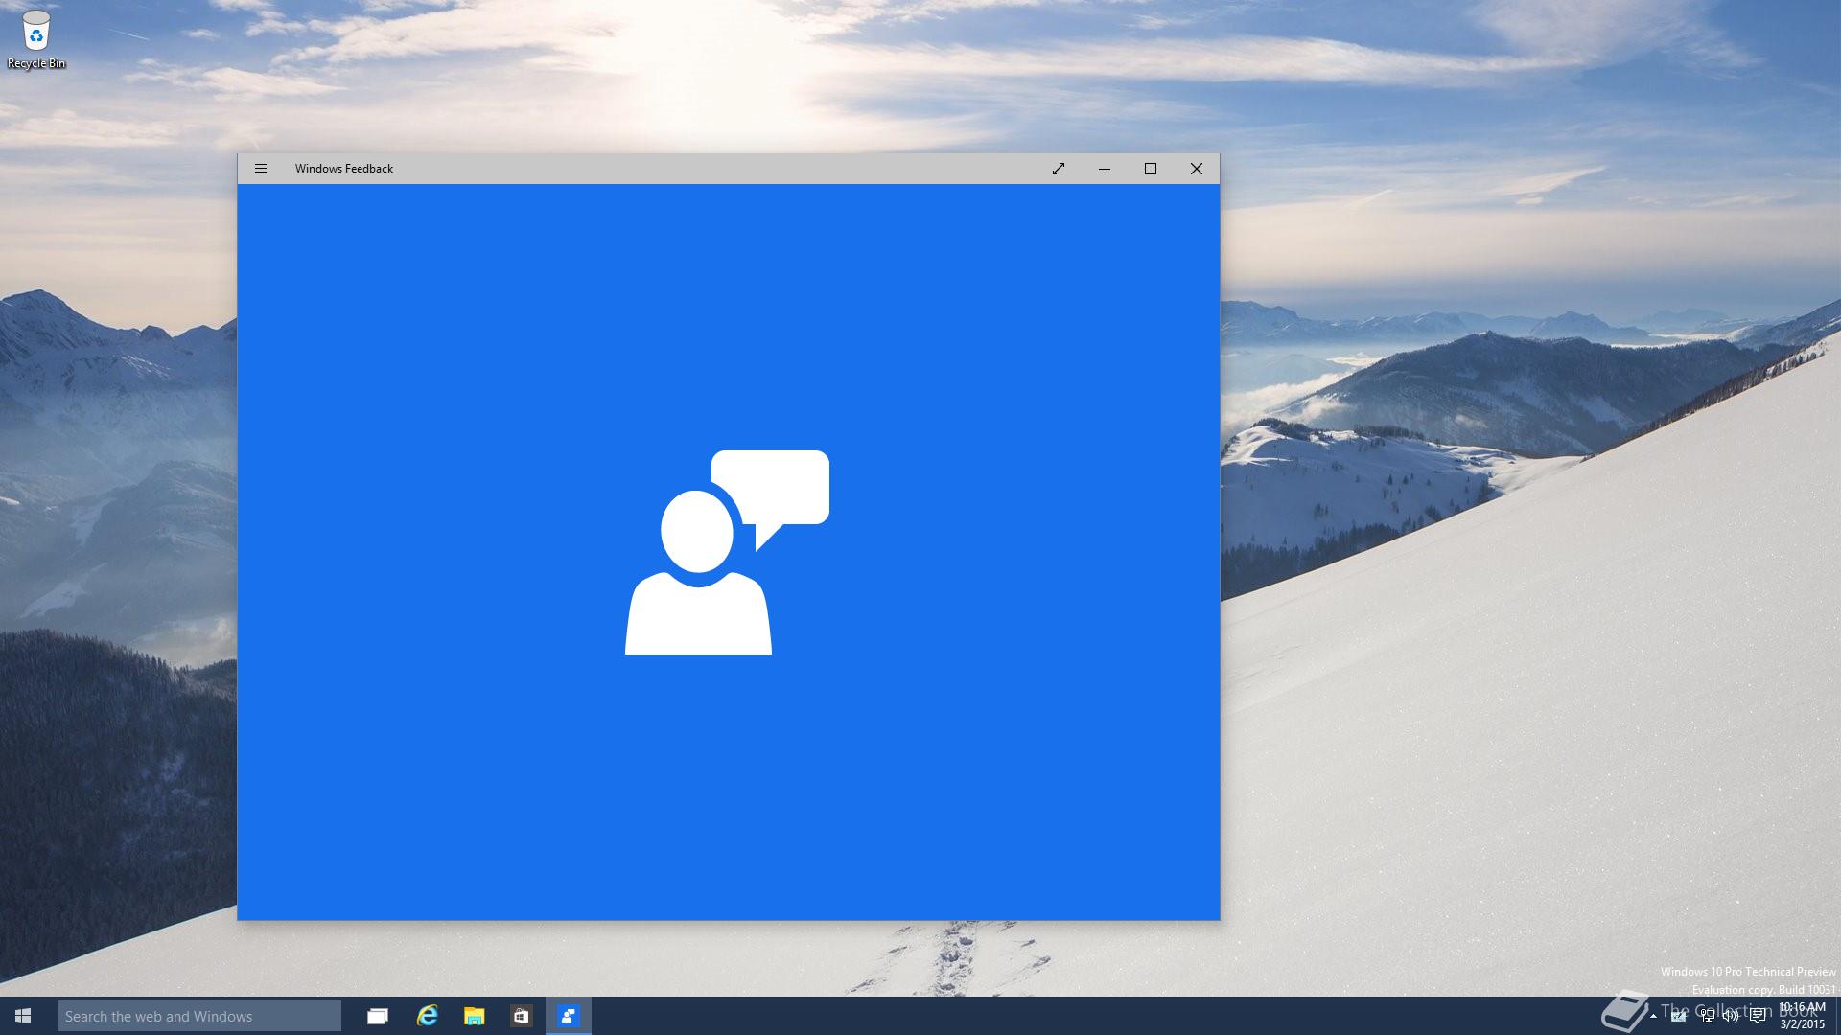Open the hamburger menu in Windows Feedback

(260, 169)
